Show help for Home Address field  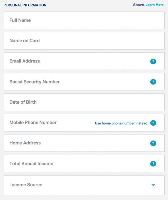click(153, 143)
